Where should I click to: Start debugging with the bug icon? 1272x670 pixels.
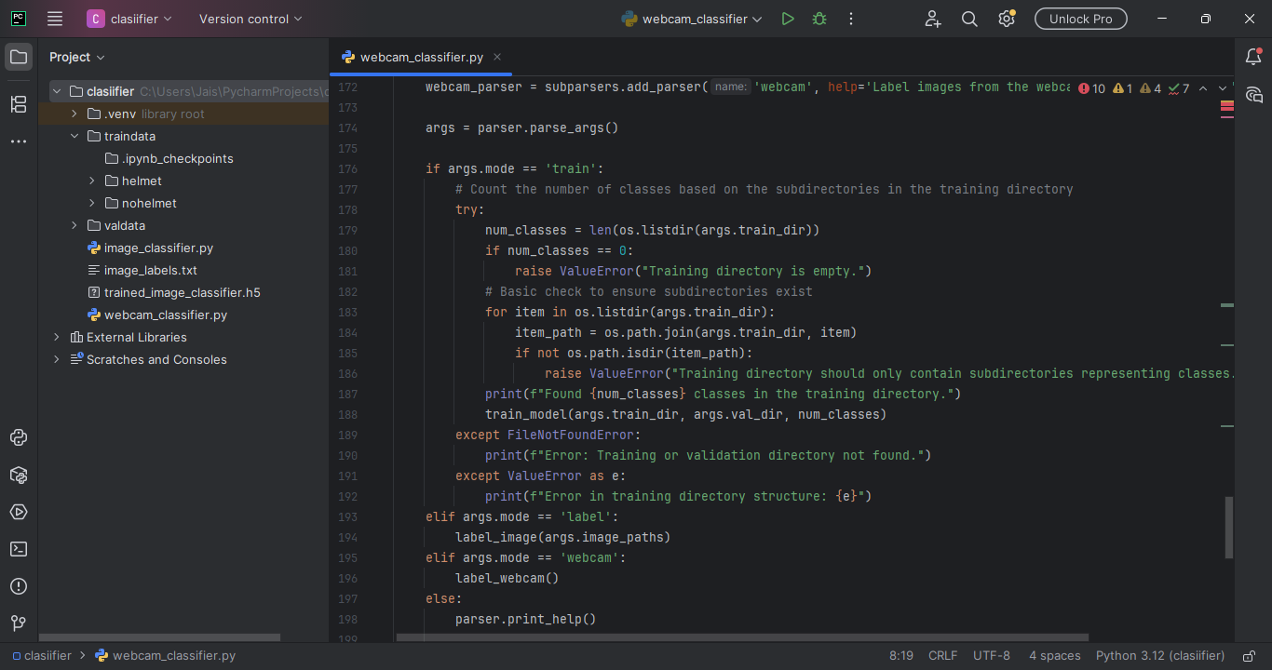coord(819,19)
